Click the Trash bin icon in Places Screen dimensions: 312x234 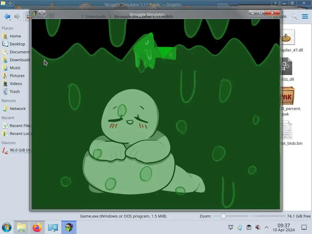point(5,92)
